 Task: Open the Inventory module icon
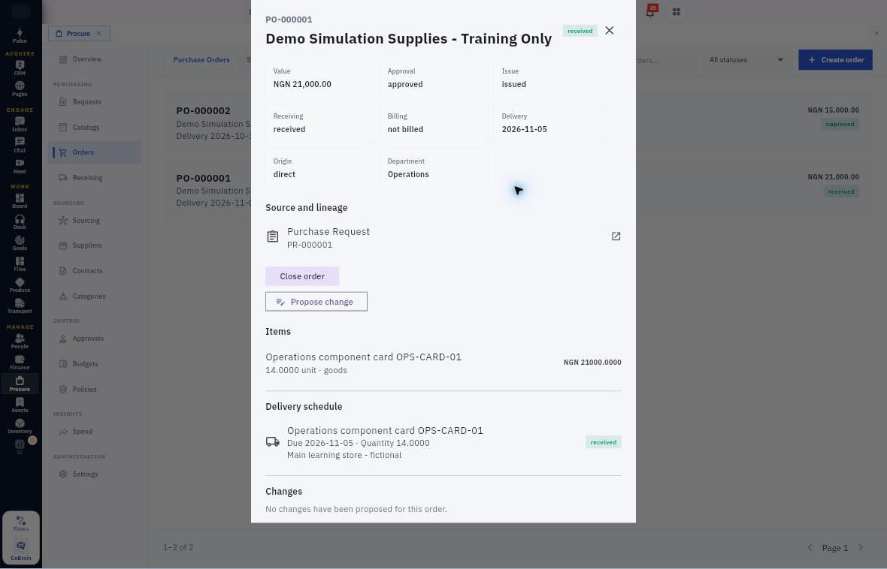20,426
